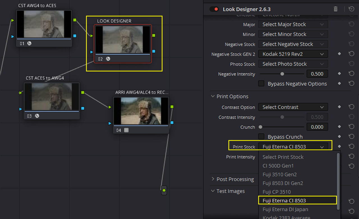
Task: Open the Negative Stock dropdown
Action: 293,44
